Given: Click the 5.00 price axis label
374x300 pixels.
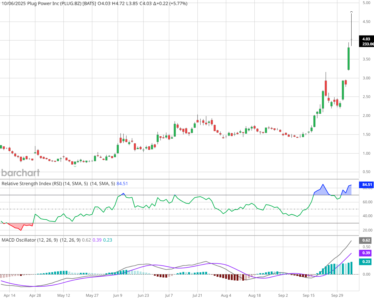Looking at the screenshot, I should coord(366,3).
